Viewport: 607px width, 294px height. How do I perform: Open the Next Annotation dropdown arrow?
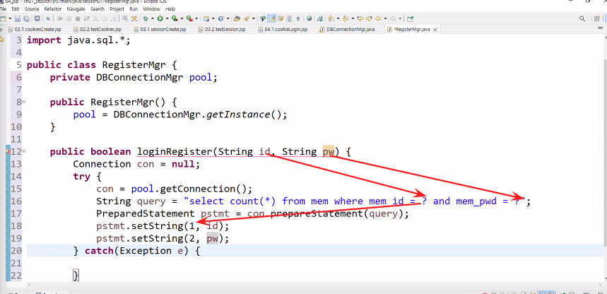coord(338,18)
